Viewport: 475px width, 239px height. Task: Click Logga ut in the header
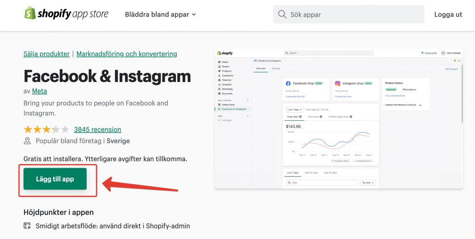point(448,14)
